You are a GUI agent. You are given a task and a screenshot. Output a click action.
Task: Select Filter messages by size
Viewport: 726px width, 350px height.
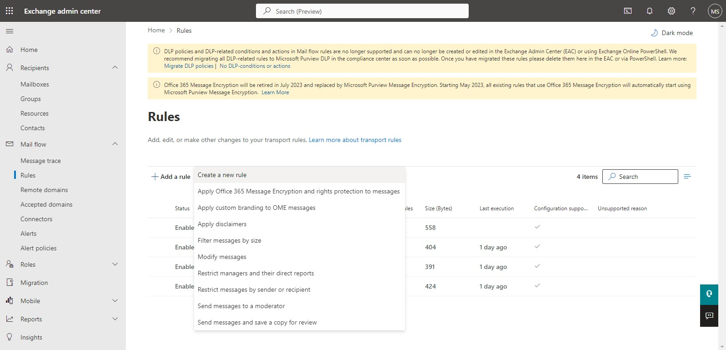click(x=299, y=240)
